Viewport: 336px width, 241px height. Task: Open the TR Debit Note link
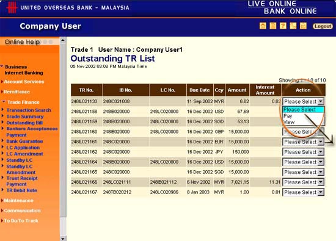[x=21, y=190]
